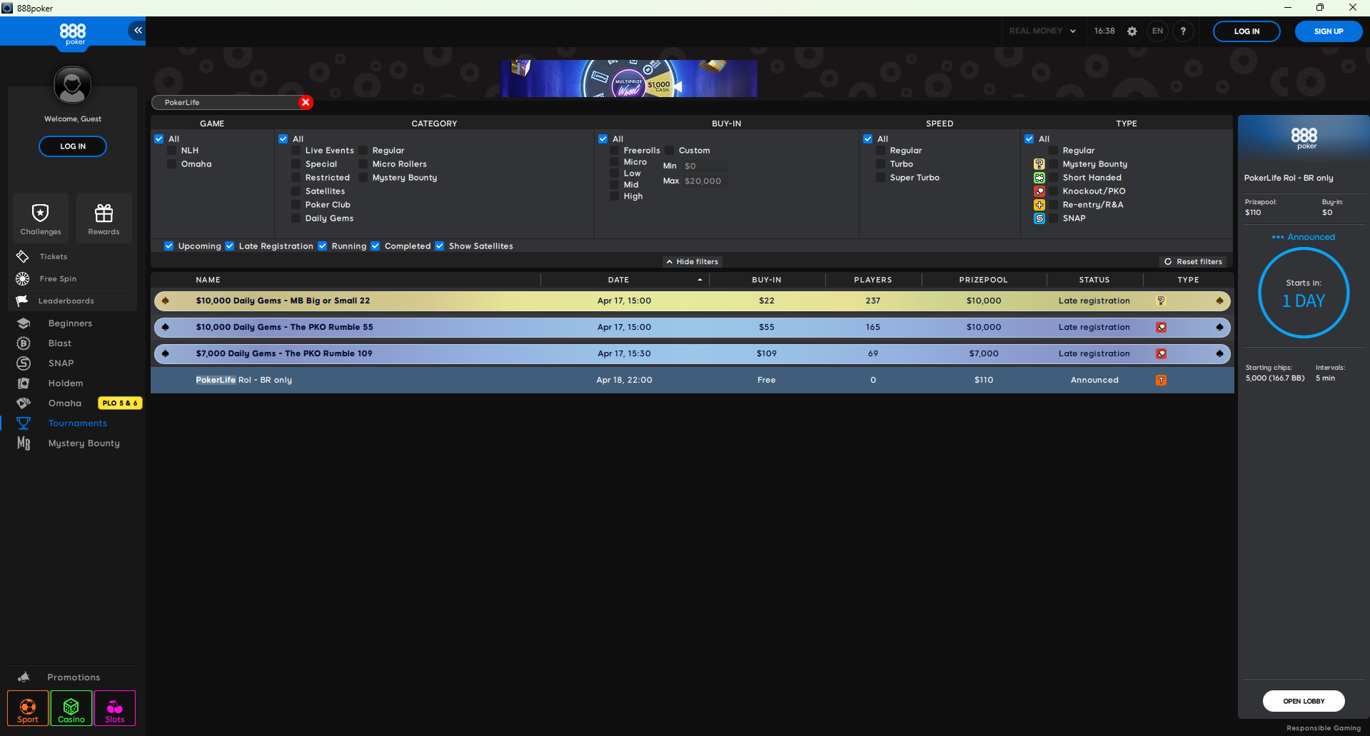Go to Tournaments in the sidebar
The image size is (1370, 736).
click(77, 423)
